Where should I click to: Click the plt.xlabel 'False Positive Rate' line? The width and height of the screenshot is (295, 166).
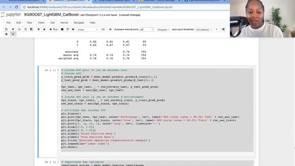click(88, 134)
